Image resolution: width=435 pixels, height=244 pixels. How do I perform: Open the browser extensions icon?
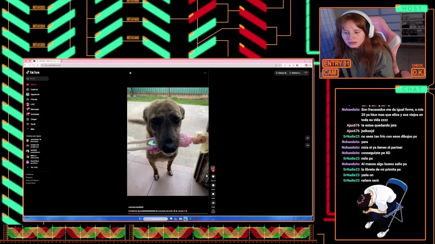pyautogui.click(x=285, y=65)
